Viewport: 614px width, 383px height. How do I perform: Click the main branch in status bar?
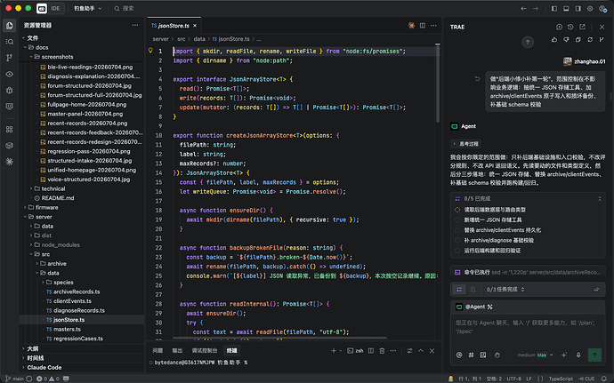(15, 379)
